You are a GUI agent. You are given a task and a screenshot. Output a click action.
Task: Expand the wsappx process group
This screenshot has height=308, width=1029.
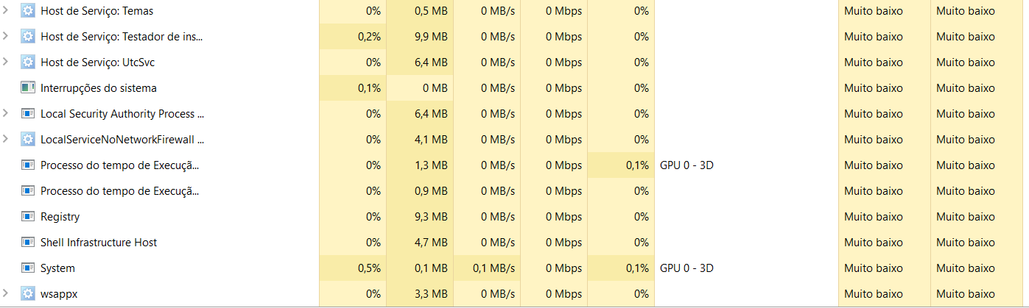[6, 294]
